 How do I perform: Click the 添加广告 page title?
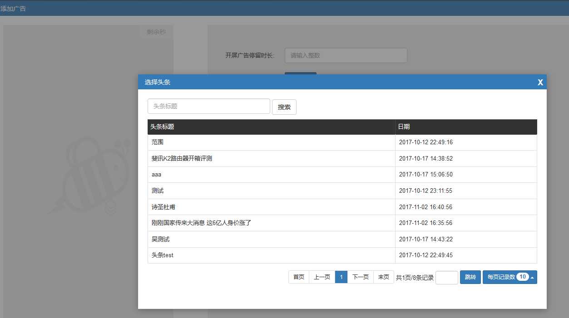point(13,9)
